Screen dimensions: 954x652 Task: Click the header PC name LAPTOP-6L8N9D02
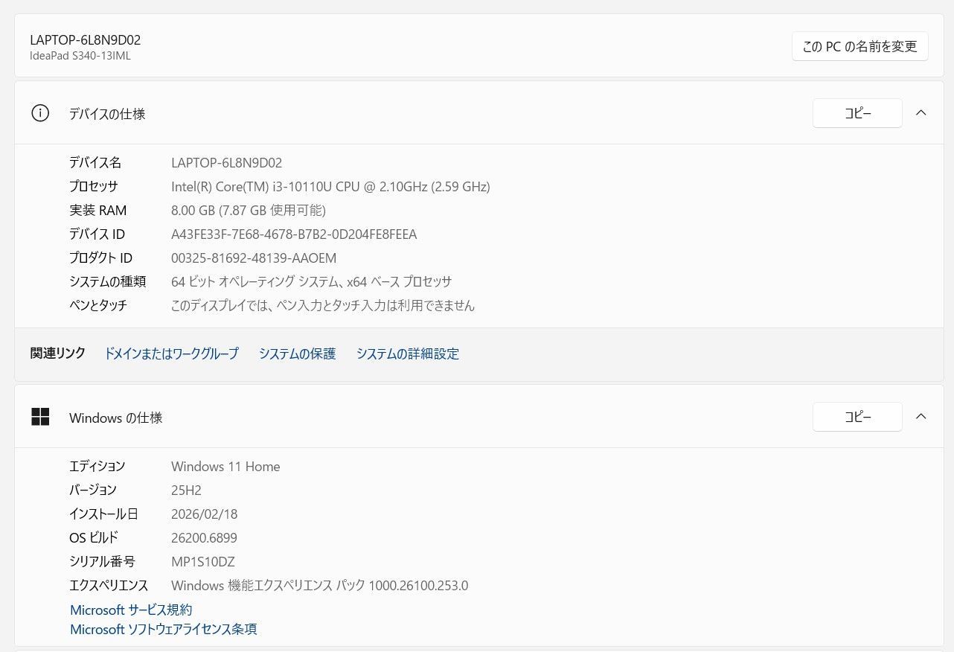86,40
